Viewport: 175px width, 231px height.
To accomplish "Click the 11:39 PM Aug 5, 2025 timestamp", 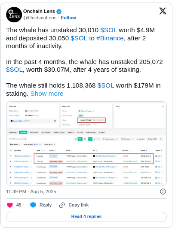I will coord(31,191).
